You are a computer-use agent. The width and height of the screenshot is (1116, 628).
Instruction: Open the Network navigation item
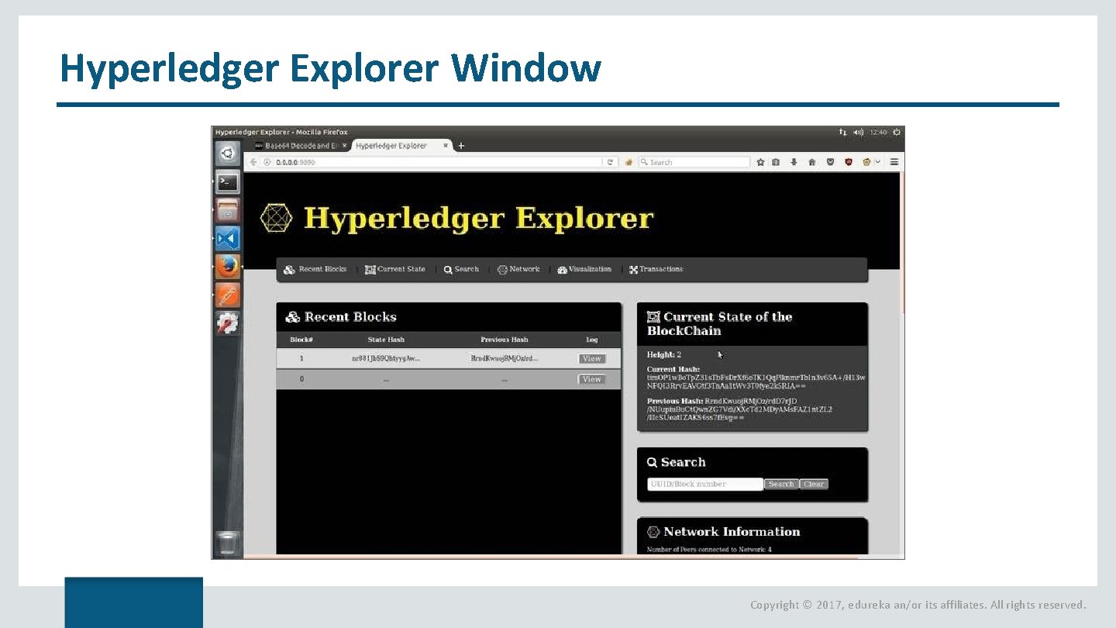(x=518, y=270)
